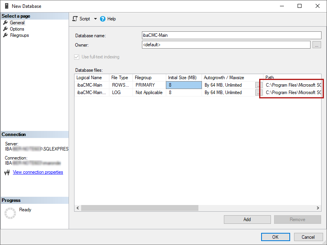The image size is (327, 245).
Task: Open the Filegroups page
Action: [19, 35]
